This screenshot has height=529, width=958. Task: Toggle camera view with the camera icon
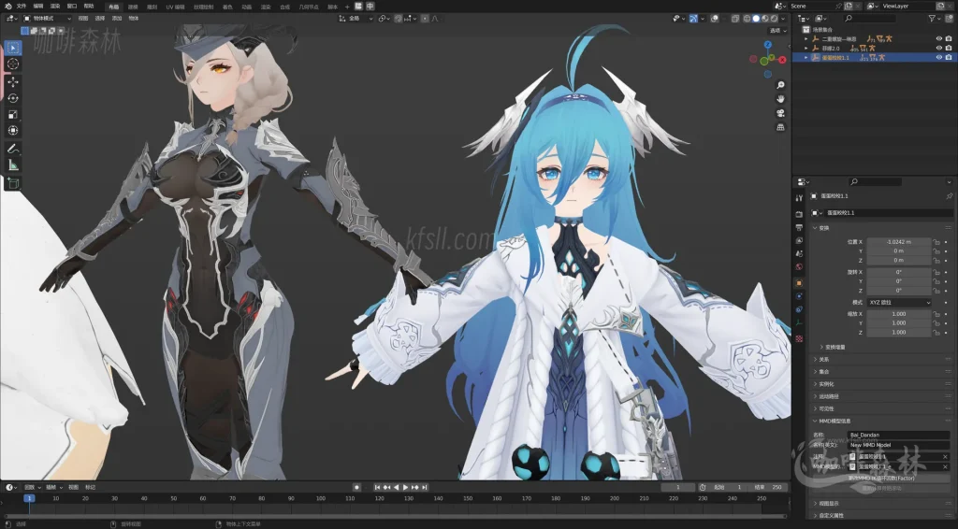[x=780, y=113]
